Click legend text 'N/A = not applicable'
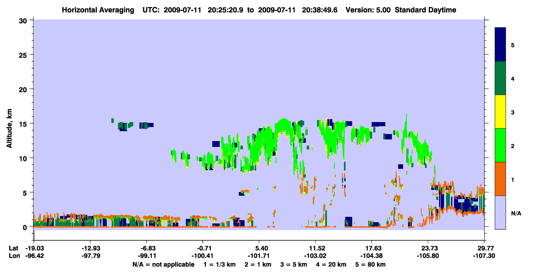This screenshot has height=276, width=538. click(x=163, y=264)
